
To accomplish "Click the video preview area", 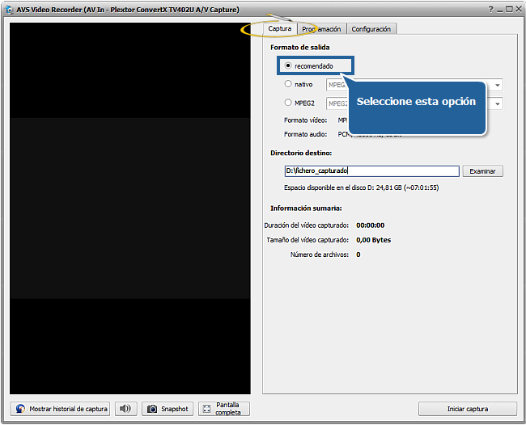I will click(130, 208).
